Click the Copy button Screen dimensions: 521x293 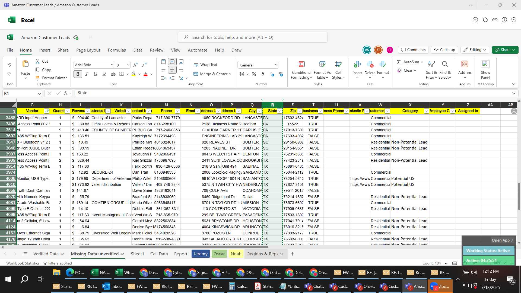click(x=43, y=70)
